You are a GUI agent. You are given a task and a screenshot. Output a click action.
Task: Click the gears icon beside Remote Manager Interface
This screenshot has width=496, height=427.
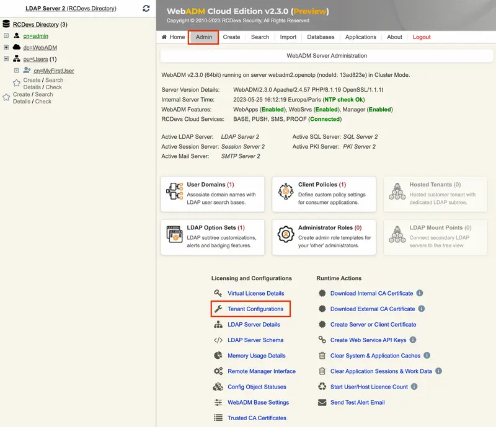point(218,371)
